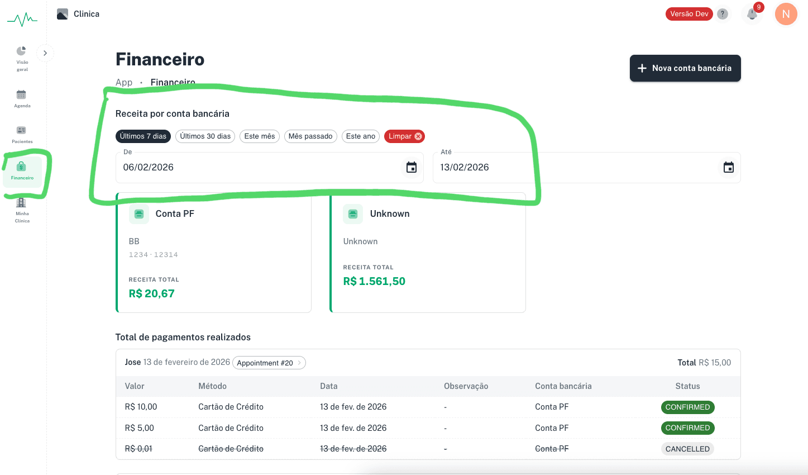Clear filters with Limpar chip
The image size is (808, 475).
405,136
